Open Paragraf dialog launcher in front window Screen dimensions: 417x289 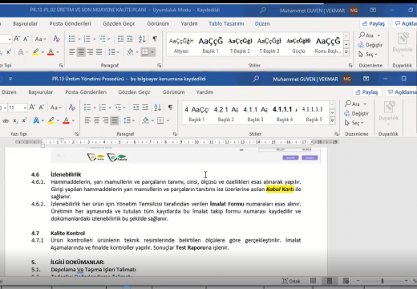click(175, 133)
